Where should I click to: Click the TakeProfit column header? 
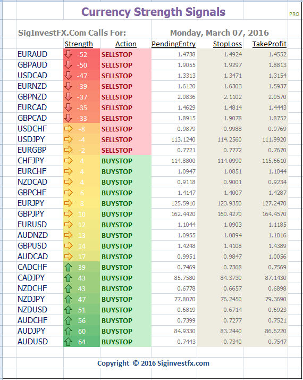[270, 44]
